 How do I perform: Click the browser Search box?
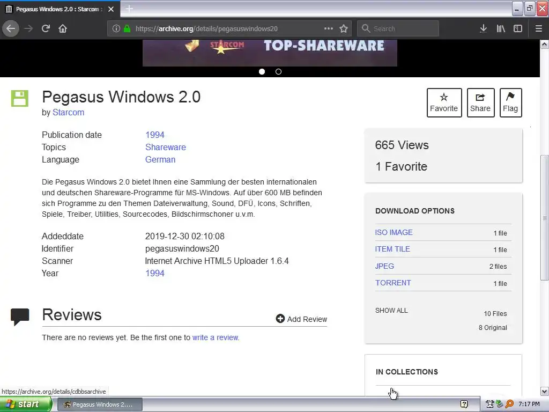pos(398,28)
